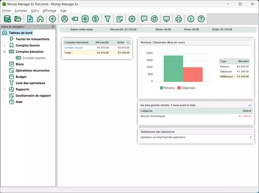This screenshot has height=193, width=259.
Task: Open the Compte courant link in table
Action: 73,47
